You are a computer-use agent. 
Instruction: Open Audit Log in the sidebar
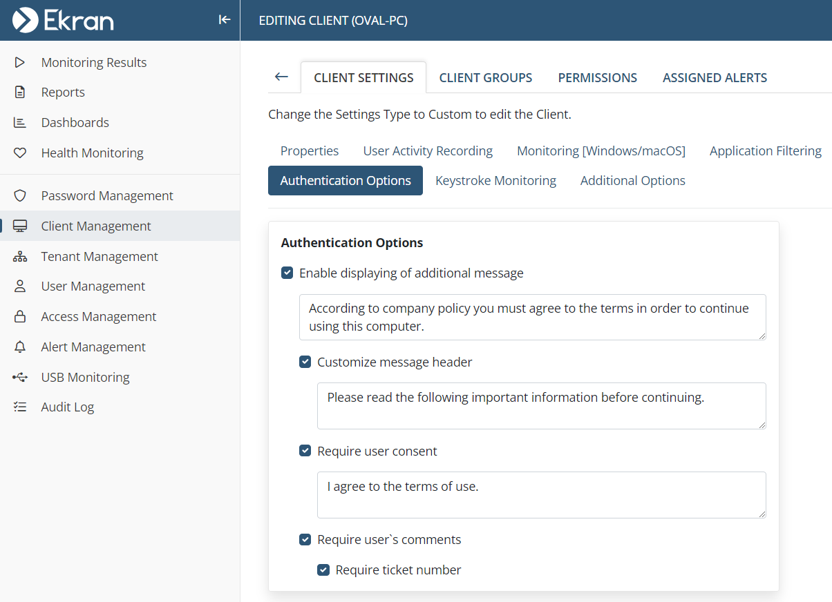coord(67,407)
